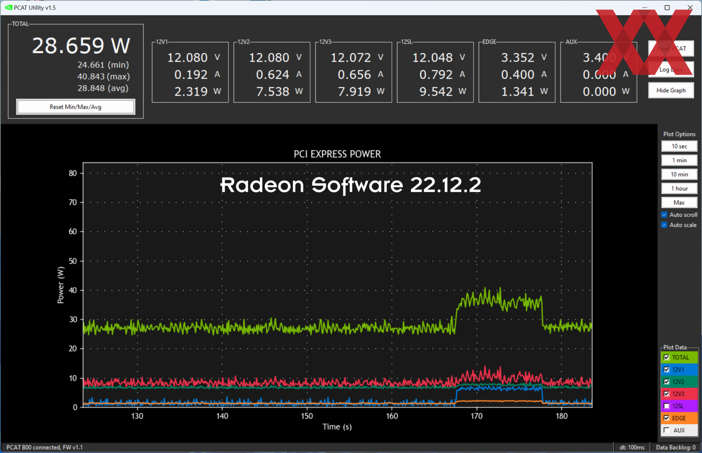Screen dimensions: 702x453
Task: Minimize the PCAT Utility window
Action: (645, 7)
